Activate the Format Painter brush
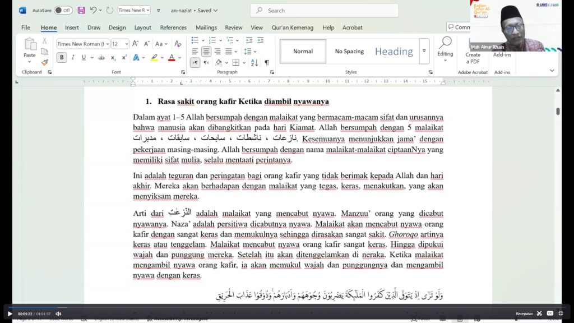Viewport: 574px width, 323px height. pos(45,63)
